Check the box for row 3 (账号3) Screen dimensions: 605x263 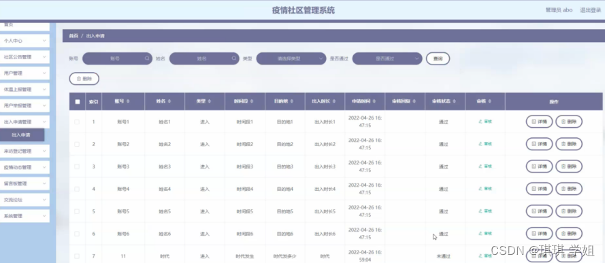[77, 166]
